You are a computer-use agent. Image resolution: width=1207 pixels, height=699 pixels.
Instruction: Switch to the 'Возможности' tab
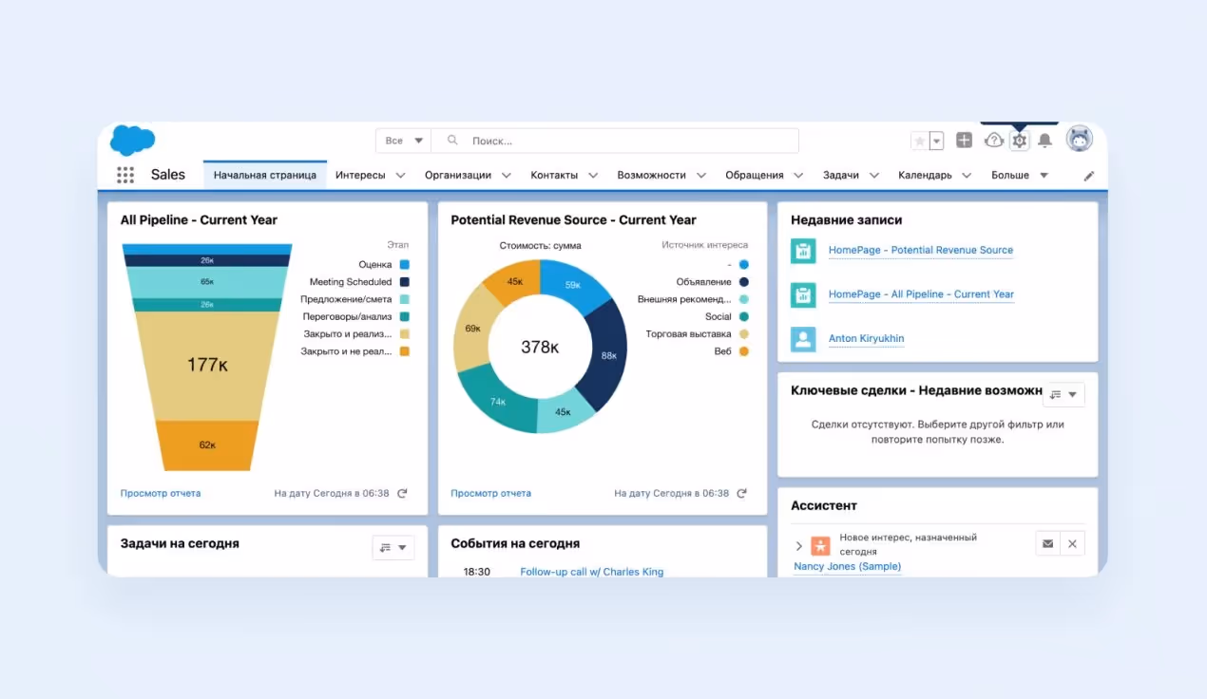point(654,175)
